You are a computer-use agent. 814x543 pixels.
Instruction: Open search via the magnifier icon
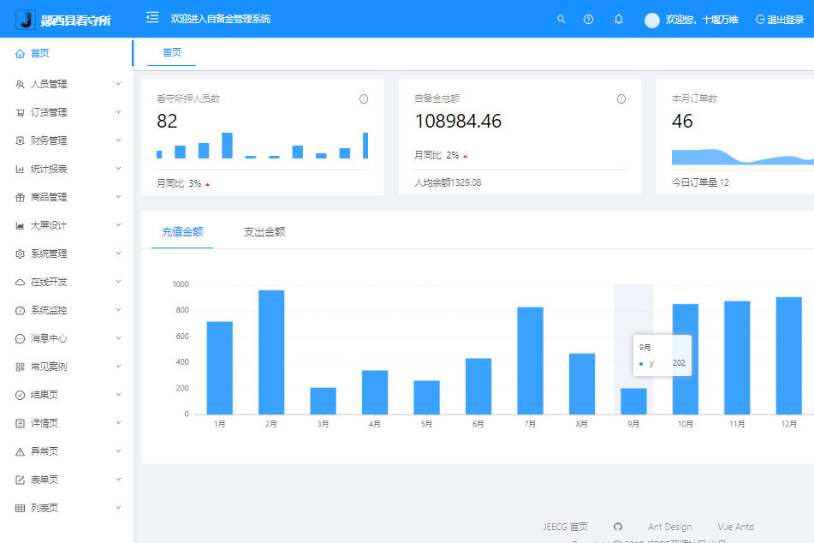(x=561, y=19)
